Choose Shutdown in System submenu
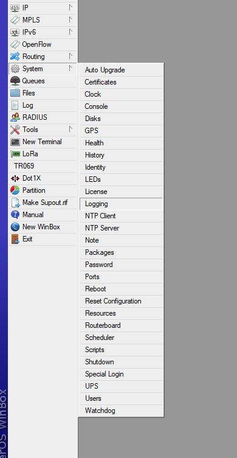Viewport: 237px width, 458px height. point(121,362)
